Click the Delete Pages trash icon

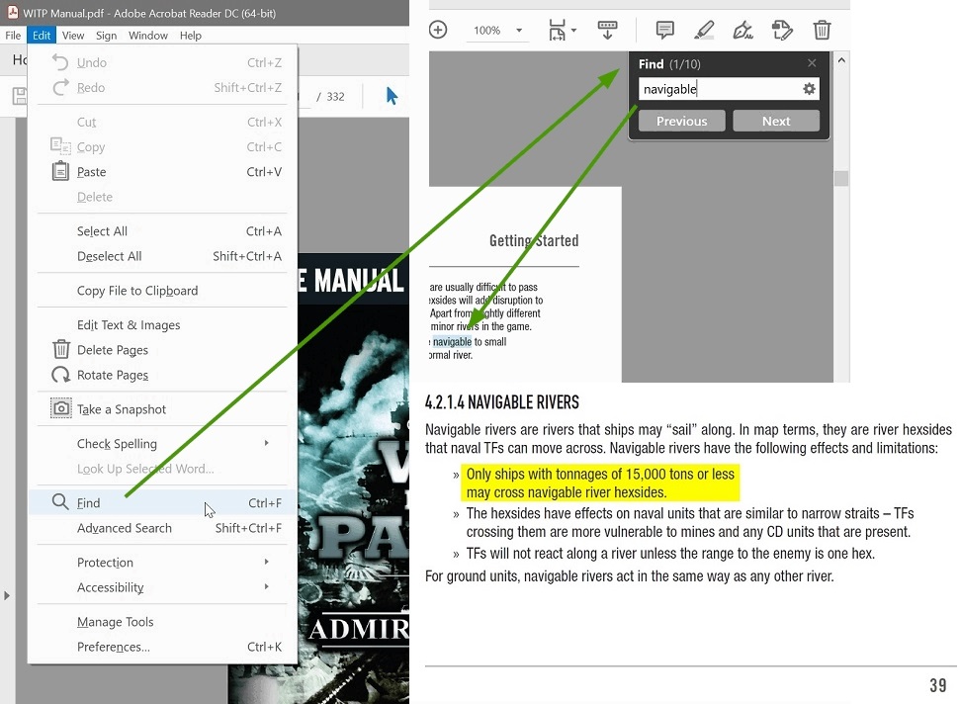60,350
